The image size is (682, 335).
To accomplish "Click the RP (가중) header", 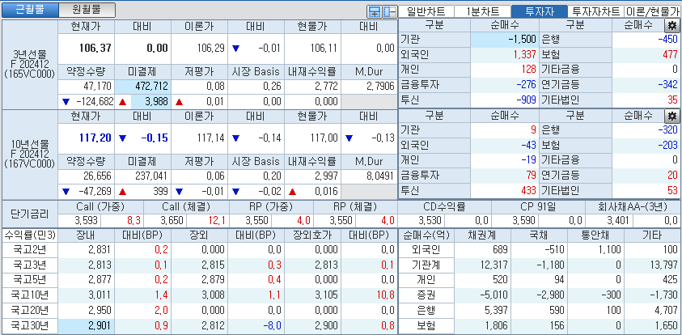I will tap(270, 206).
